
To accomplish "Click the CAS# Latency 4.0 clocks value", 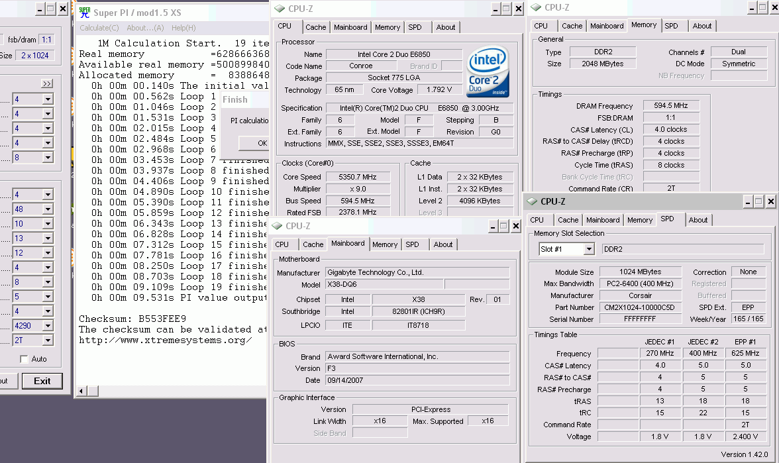I will pyautogui.click(x=670, y=129).
